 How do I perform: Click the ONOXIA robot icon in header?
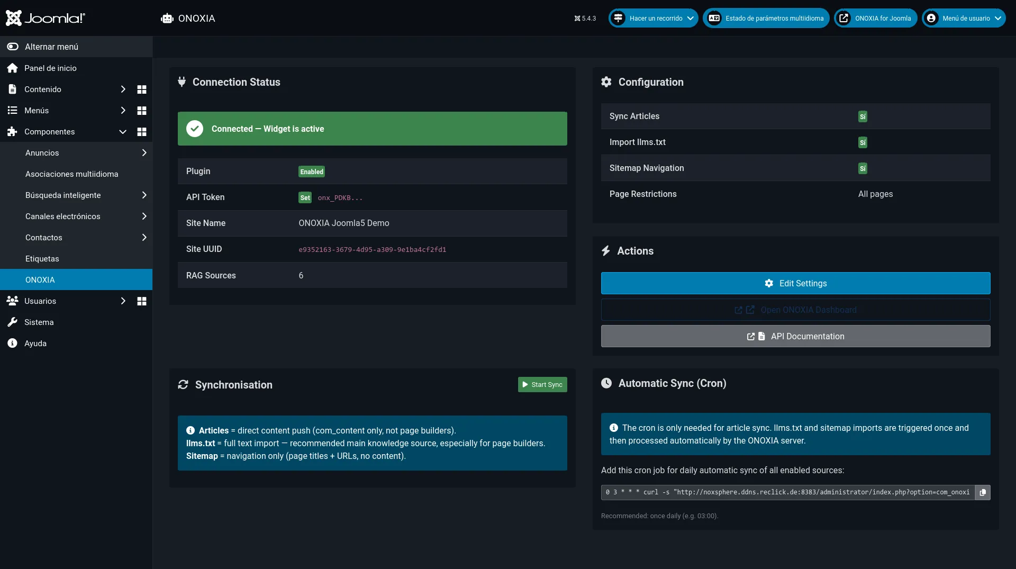[x=167, y=19]
